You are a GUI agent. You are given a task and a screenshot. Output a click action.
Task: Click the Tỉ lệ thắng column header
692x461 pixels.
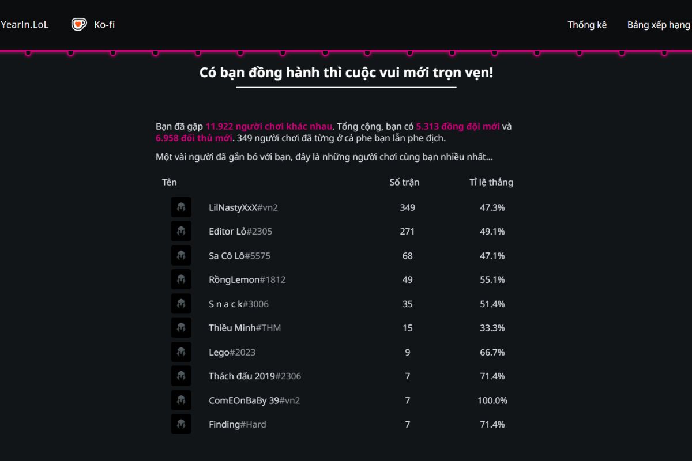point(491,182)
